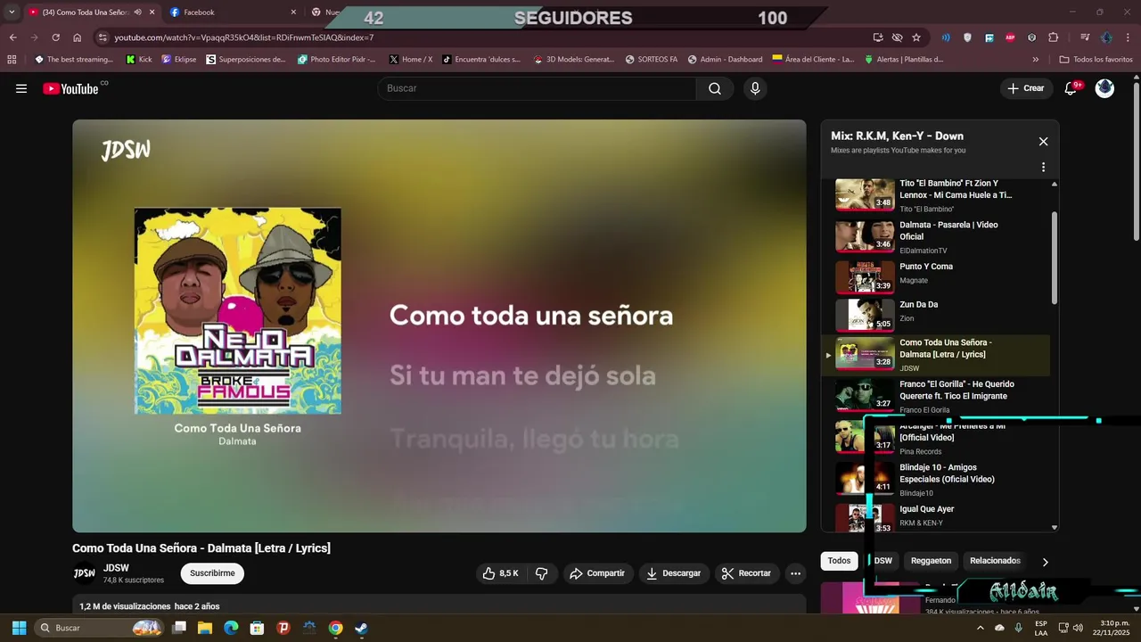Play Tito El Bambino Mi Cama Huele a Ti
This screenshot has height=642, width=1141.
[x=934, y=195]
